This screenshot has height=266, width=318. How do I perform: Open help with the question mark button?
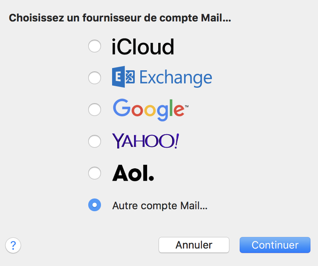[13, 245]
